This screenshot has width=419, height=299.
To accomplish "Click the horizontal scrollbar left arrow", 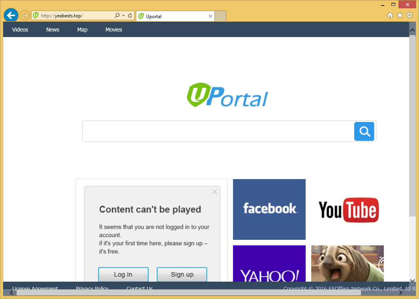I will coord(11,293).
